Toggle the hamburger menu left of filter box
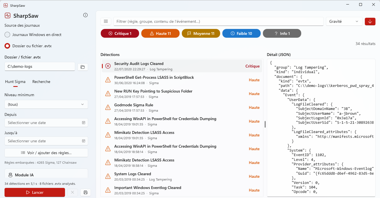Image resolution: width=380 pixels, height=198 pixels. (x=106, y=21)
